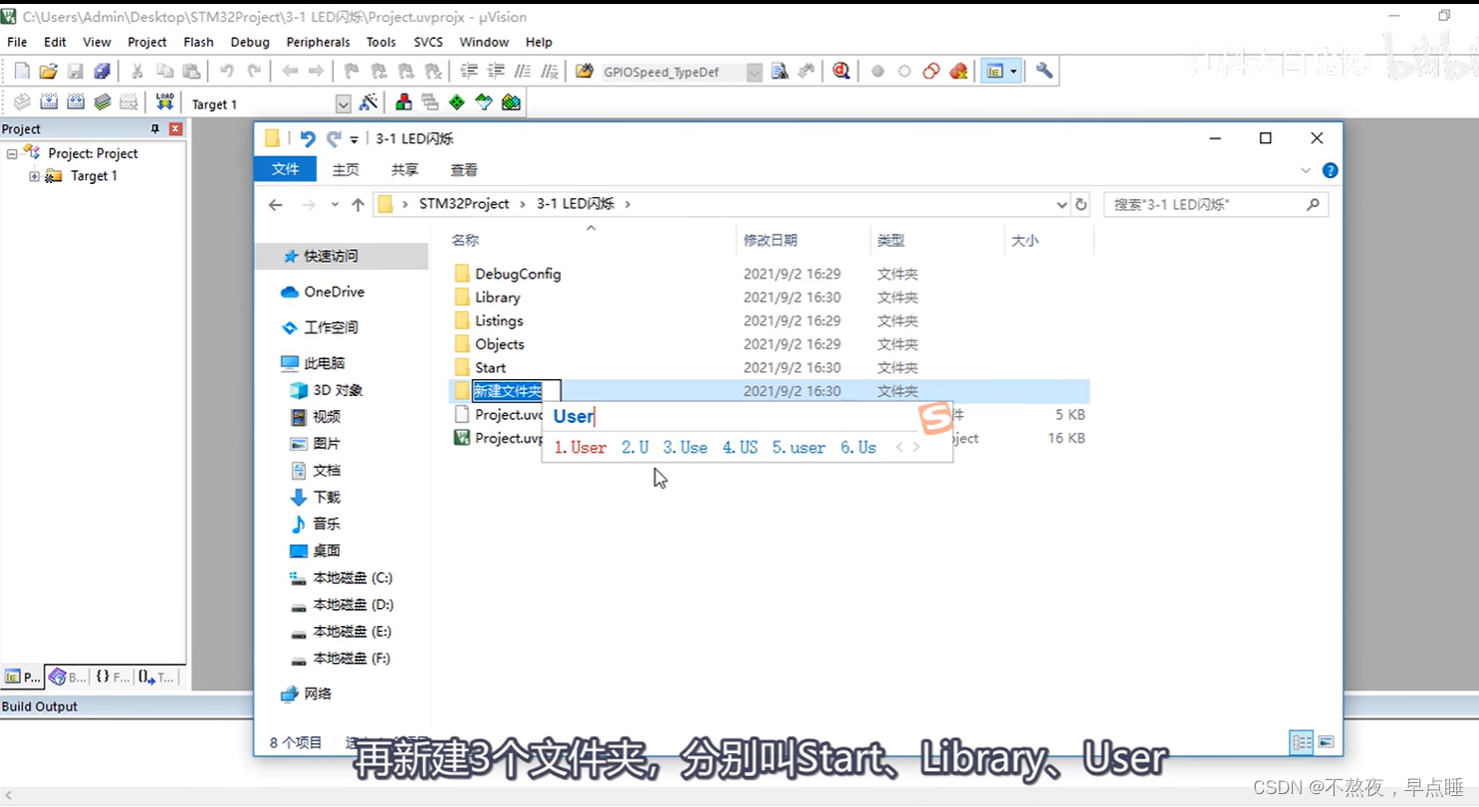Screen dimensions: 1479x807
Task: Pin the Project panel with the pushpin
Action: (155, 128)
